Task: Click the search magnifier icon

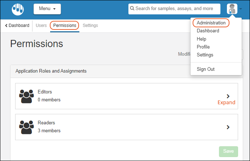Action: click(132, 9)
